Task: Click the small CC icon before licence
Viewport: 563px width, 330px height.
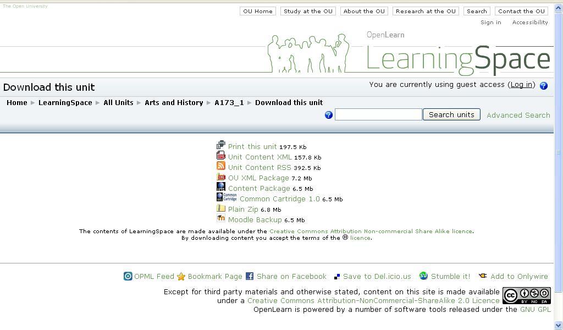Action: (345, 238)
